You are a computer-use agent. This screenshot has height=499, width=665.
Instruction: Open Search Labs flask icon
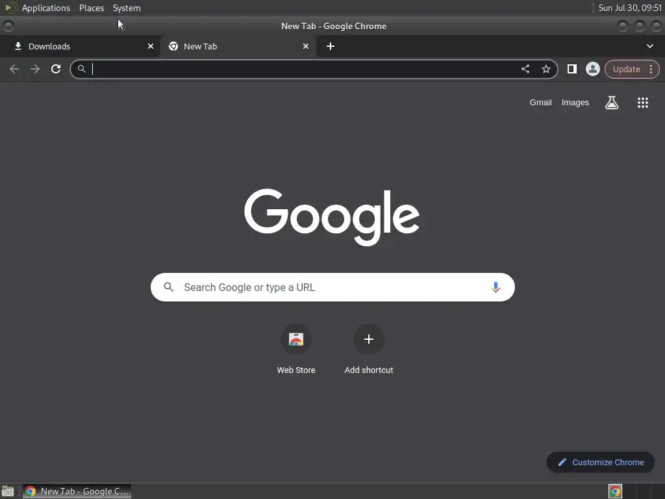[611, 102]
